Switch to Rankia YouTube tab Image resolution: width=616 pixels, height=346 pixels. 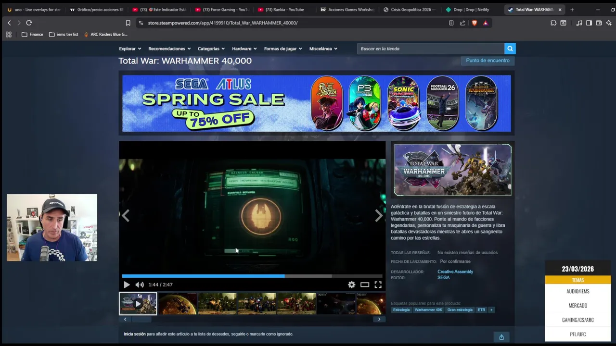284,10
